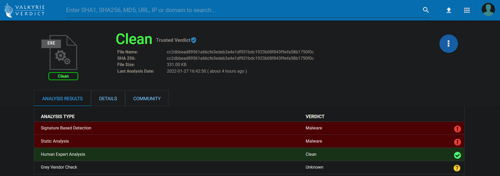Select the Analysis Results tab
Screen dimensions: 500x176
pos(62,98)
